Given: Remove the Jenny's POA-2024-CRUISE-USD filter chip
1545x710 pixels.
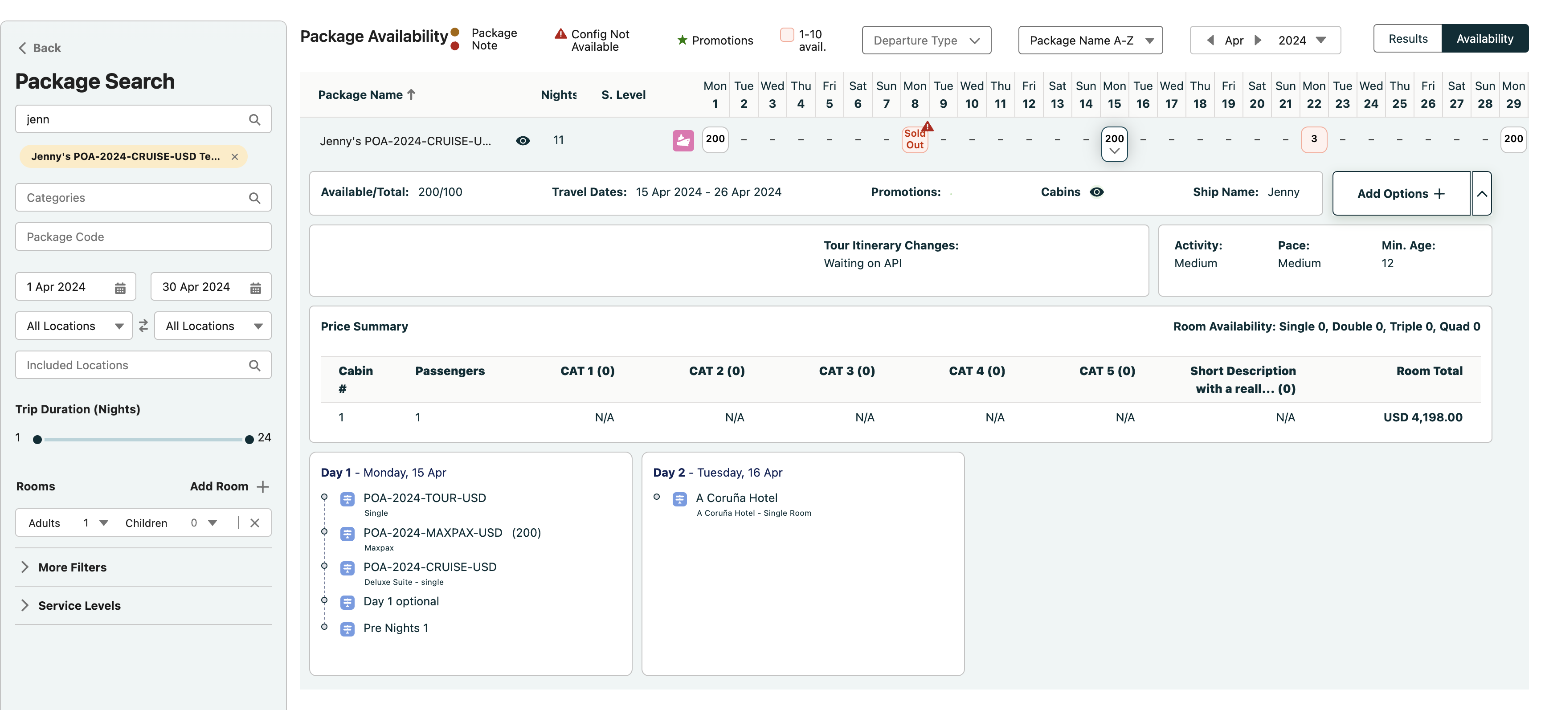Looking at the screenshot, I should 234,156.
